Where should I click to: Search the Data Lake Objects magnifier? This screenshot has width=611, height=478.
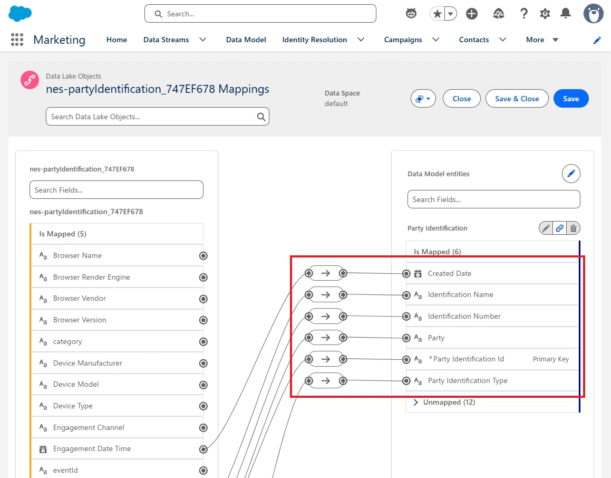click(261, 117)
